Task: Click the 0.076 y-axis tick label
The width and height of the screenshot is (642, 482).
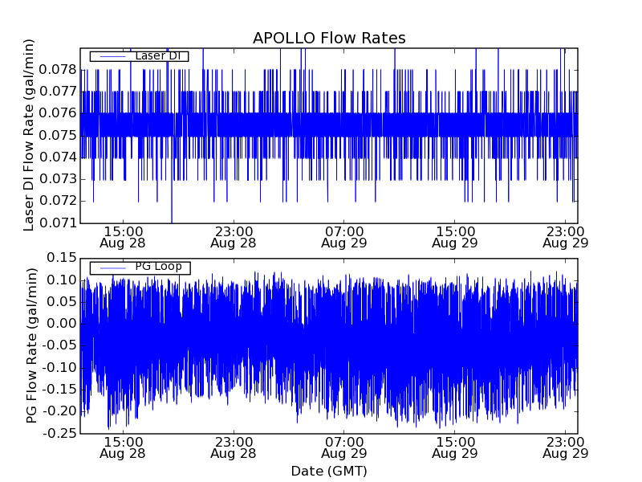Action: (58, 113)
